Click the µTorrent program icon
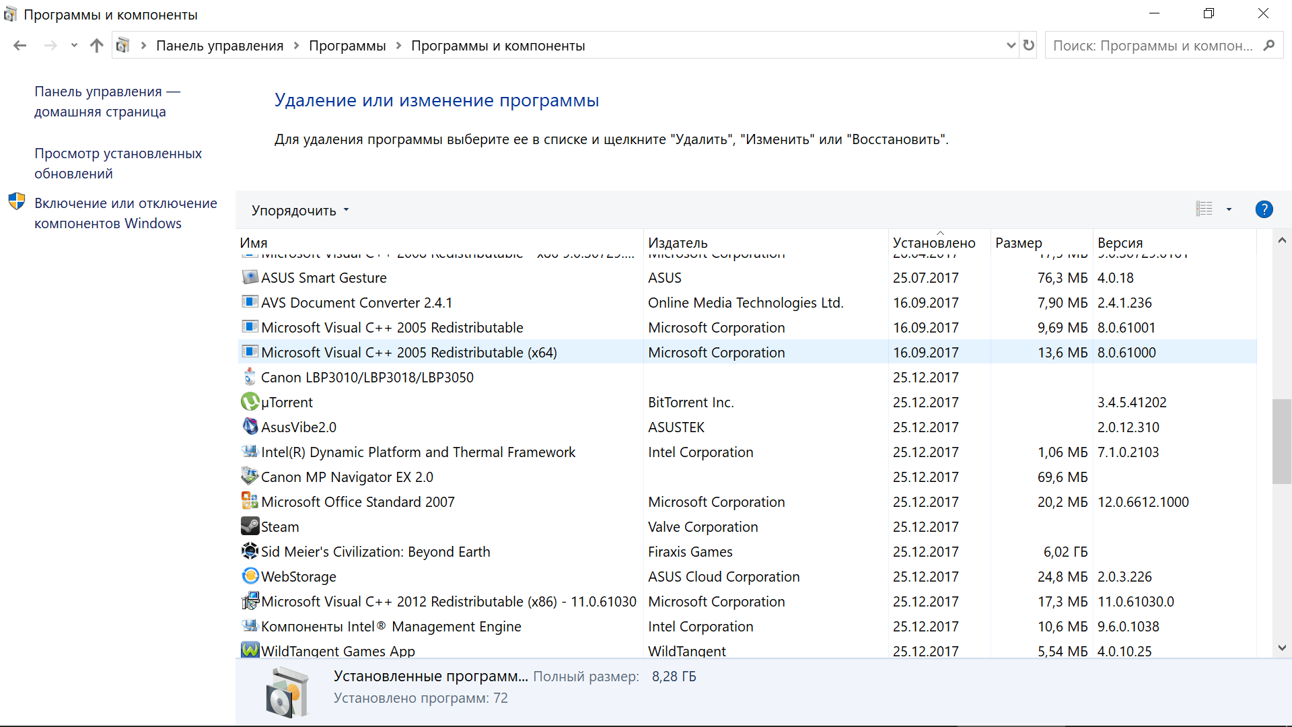 250,402
